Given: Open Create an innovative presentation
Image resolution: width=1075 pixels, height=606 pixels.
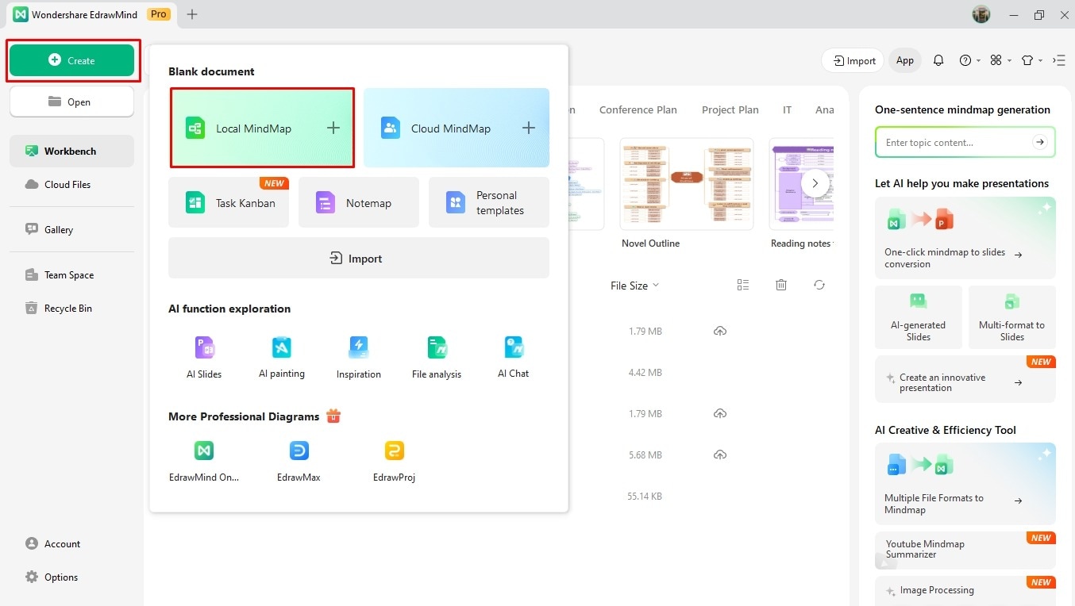Looking at the screenshot, I should [x=965, y=379].
